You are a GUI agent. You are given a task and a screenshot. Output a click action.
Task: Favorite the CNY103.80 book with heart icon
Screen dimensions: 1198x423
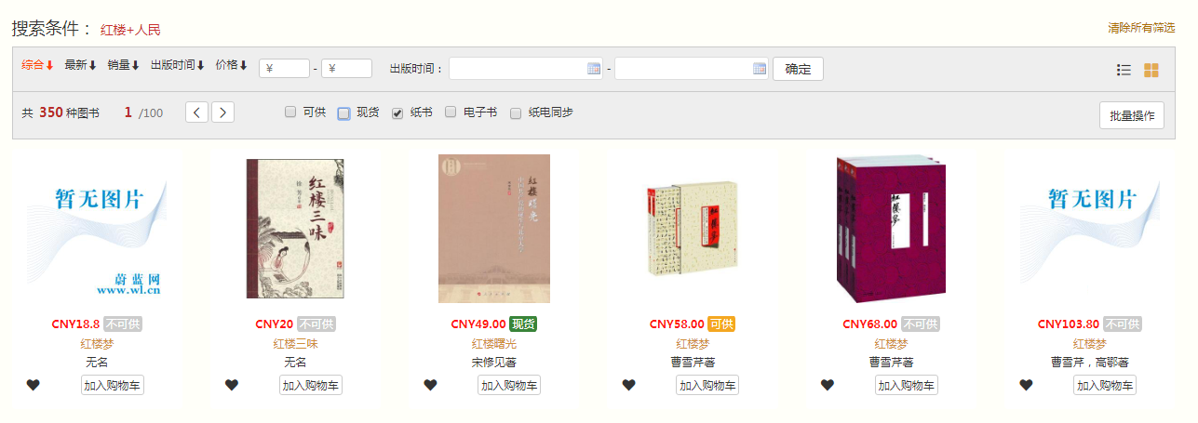(1026, 385)
